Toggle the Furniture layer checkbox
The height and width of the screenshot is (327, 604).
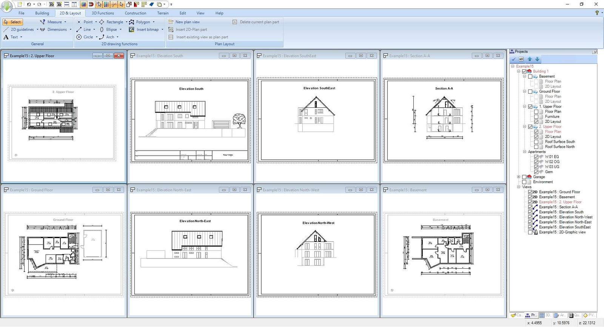tap(536, 116)
